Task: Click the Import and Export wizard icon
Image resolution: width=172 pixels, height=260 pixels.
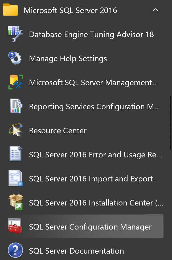Action: [x=16, y=178]
